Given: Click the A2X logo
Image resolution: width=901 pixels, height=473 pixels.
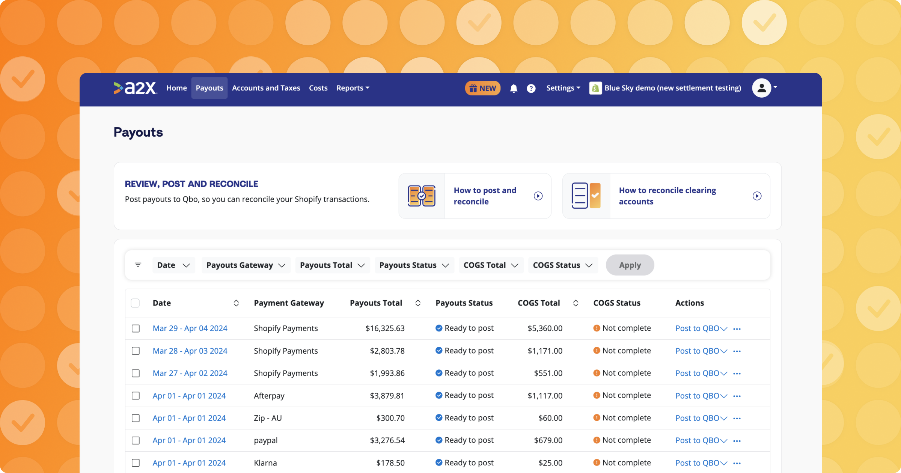Looking at the screenshot, I should (x=135, y=88).
